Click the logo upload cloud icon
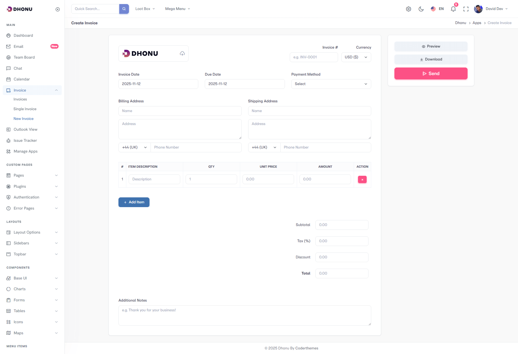Screen dimensions: 518x354 coord(182,53)
